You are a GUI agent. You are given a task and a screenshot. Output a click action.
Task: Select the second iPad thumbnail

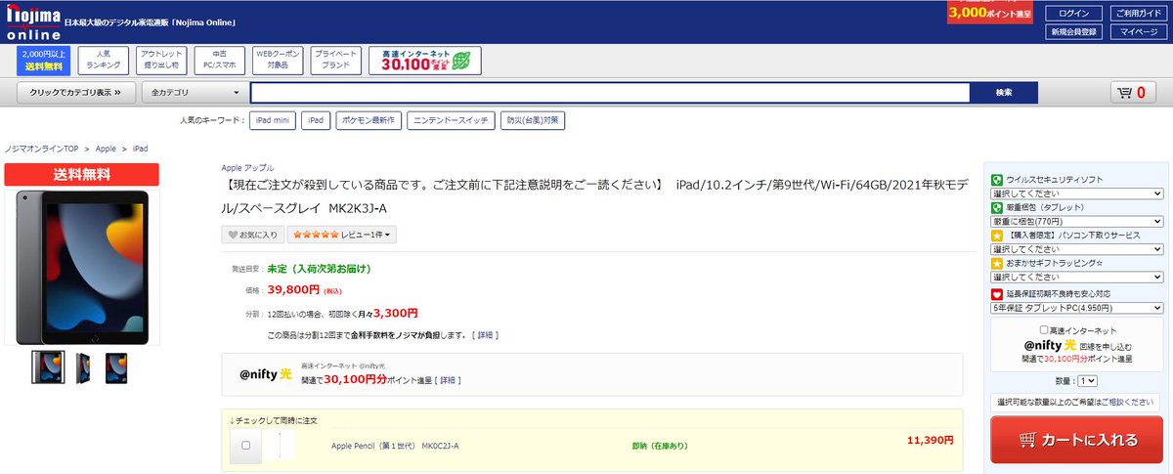point(82,367)
